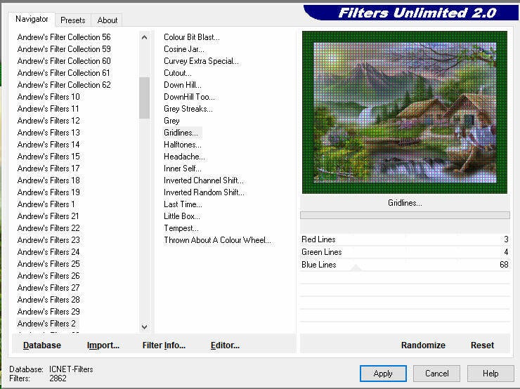The image size is (520, 389).
Task: Select Andrew's Filter Collection 61
Action: (x=64, y=73)
